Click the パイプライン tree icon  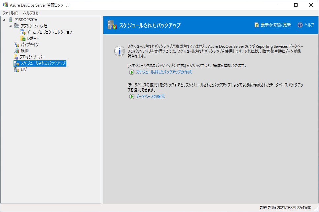17,45
